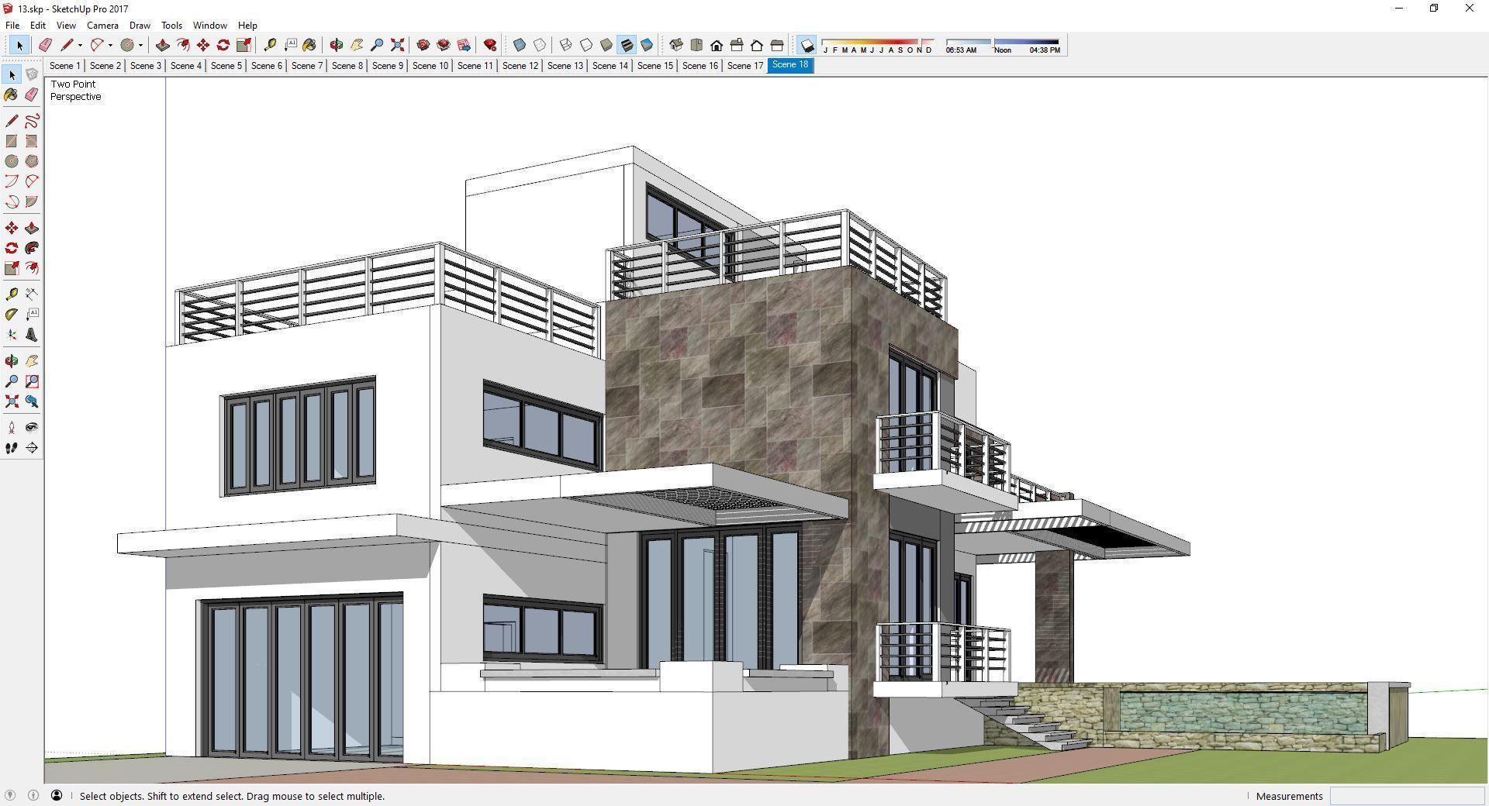
Task: Open the Draw menu
Action: tap(140, 26)
